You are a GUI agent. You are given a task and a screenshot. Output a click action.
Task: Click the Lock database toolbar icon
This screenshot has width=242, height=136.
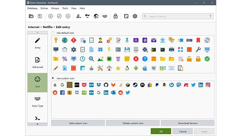[116, 16]
